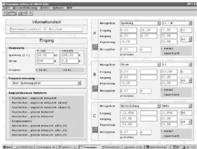Image resolution: width=197 pixels, height=149 pixels.
Task: Click the system tray clock
Action: coord(193,147)
